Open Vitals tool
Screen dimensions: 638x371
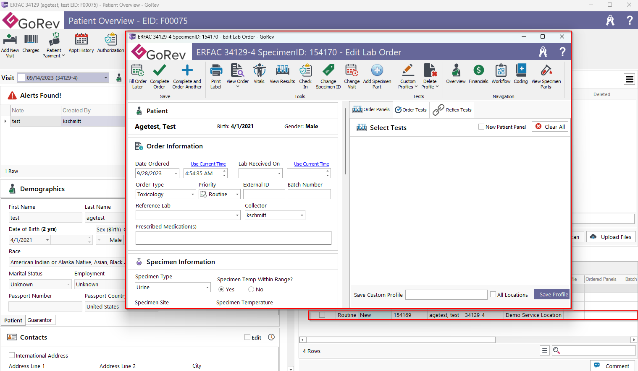259,74
